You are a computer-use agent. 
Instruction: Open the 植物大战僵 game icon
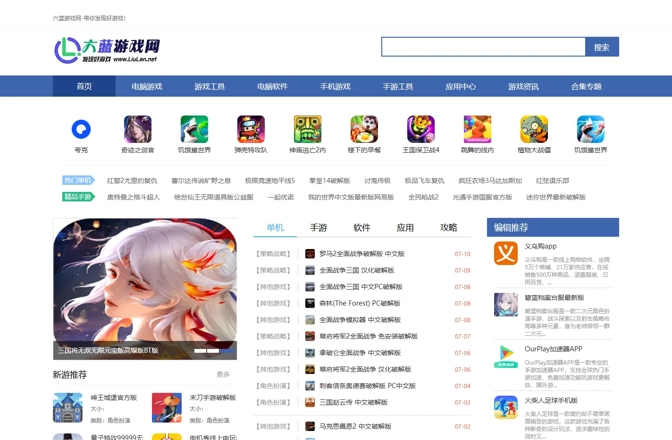pyautogui.click(x=534, y=129)
